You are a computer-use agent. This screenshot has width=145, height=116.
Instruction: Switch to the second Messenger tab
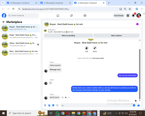pos(55,3)
